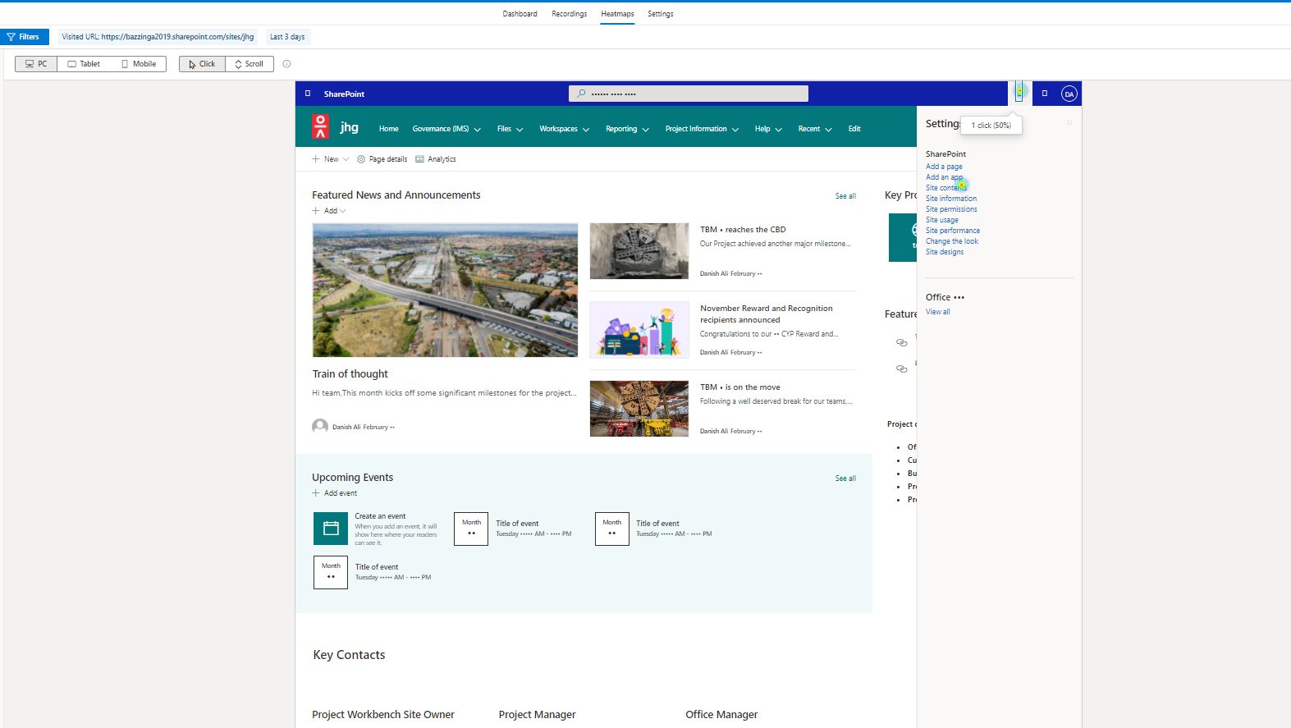Click the search magnifier icon
Viewport: 1291px width, 728px height.
[x=581, y=94]
